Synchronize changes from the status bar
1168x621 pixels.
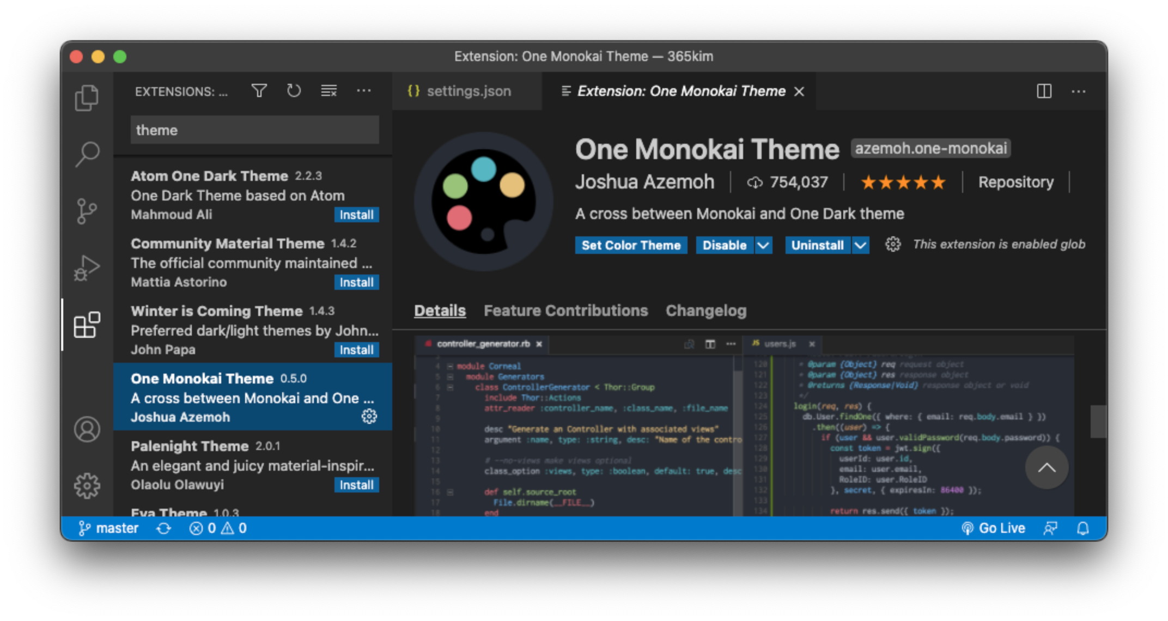coord(163,528)
